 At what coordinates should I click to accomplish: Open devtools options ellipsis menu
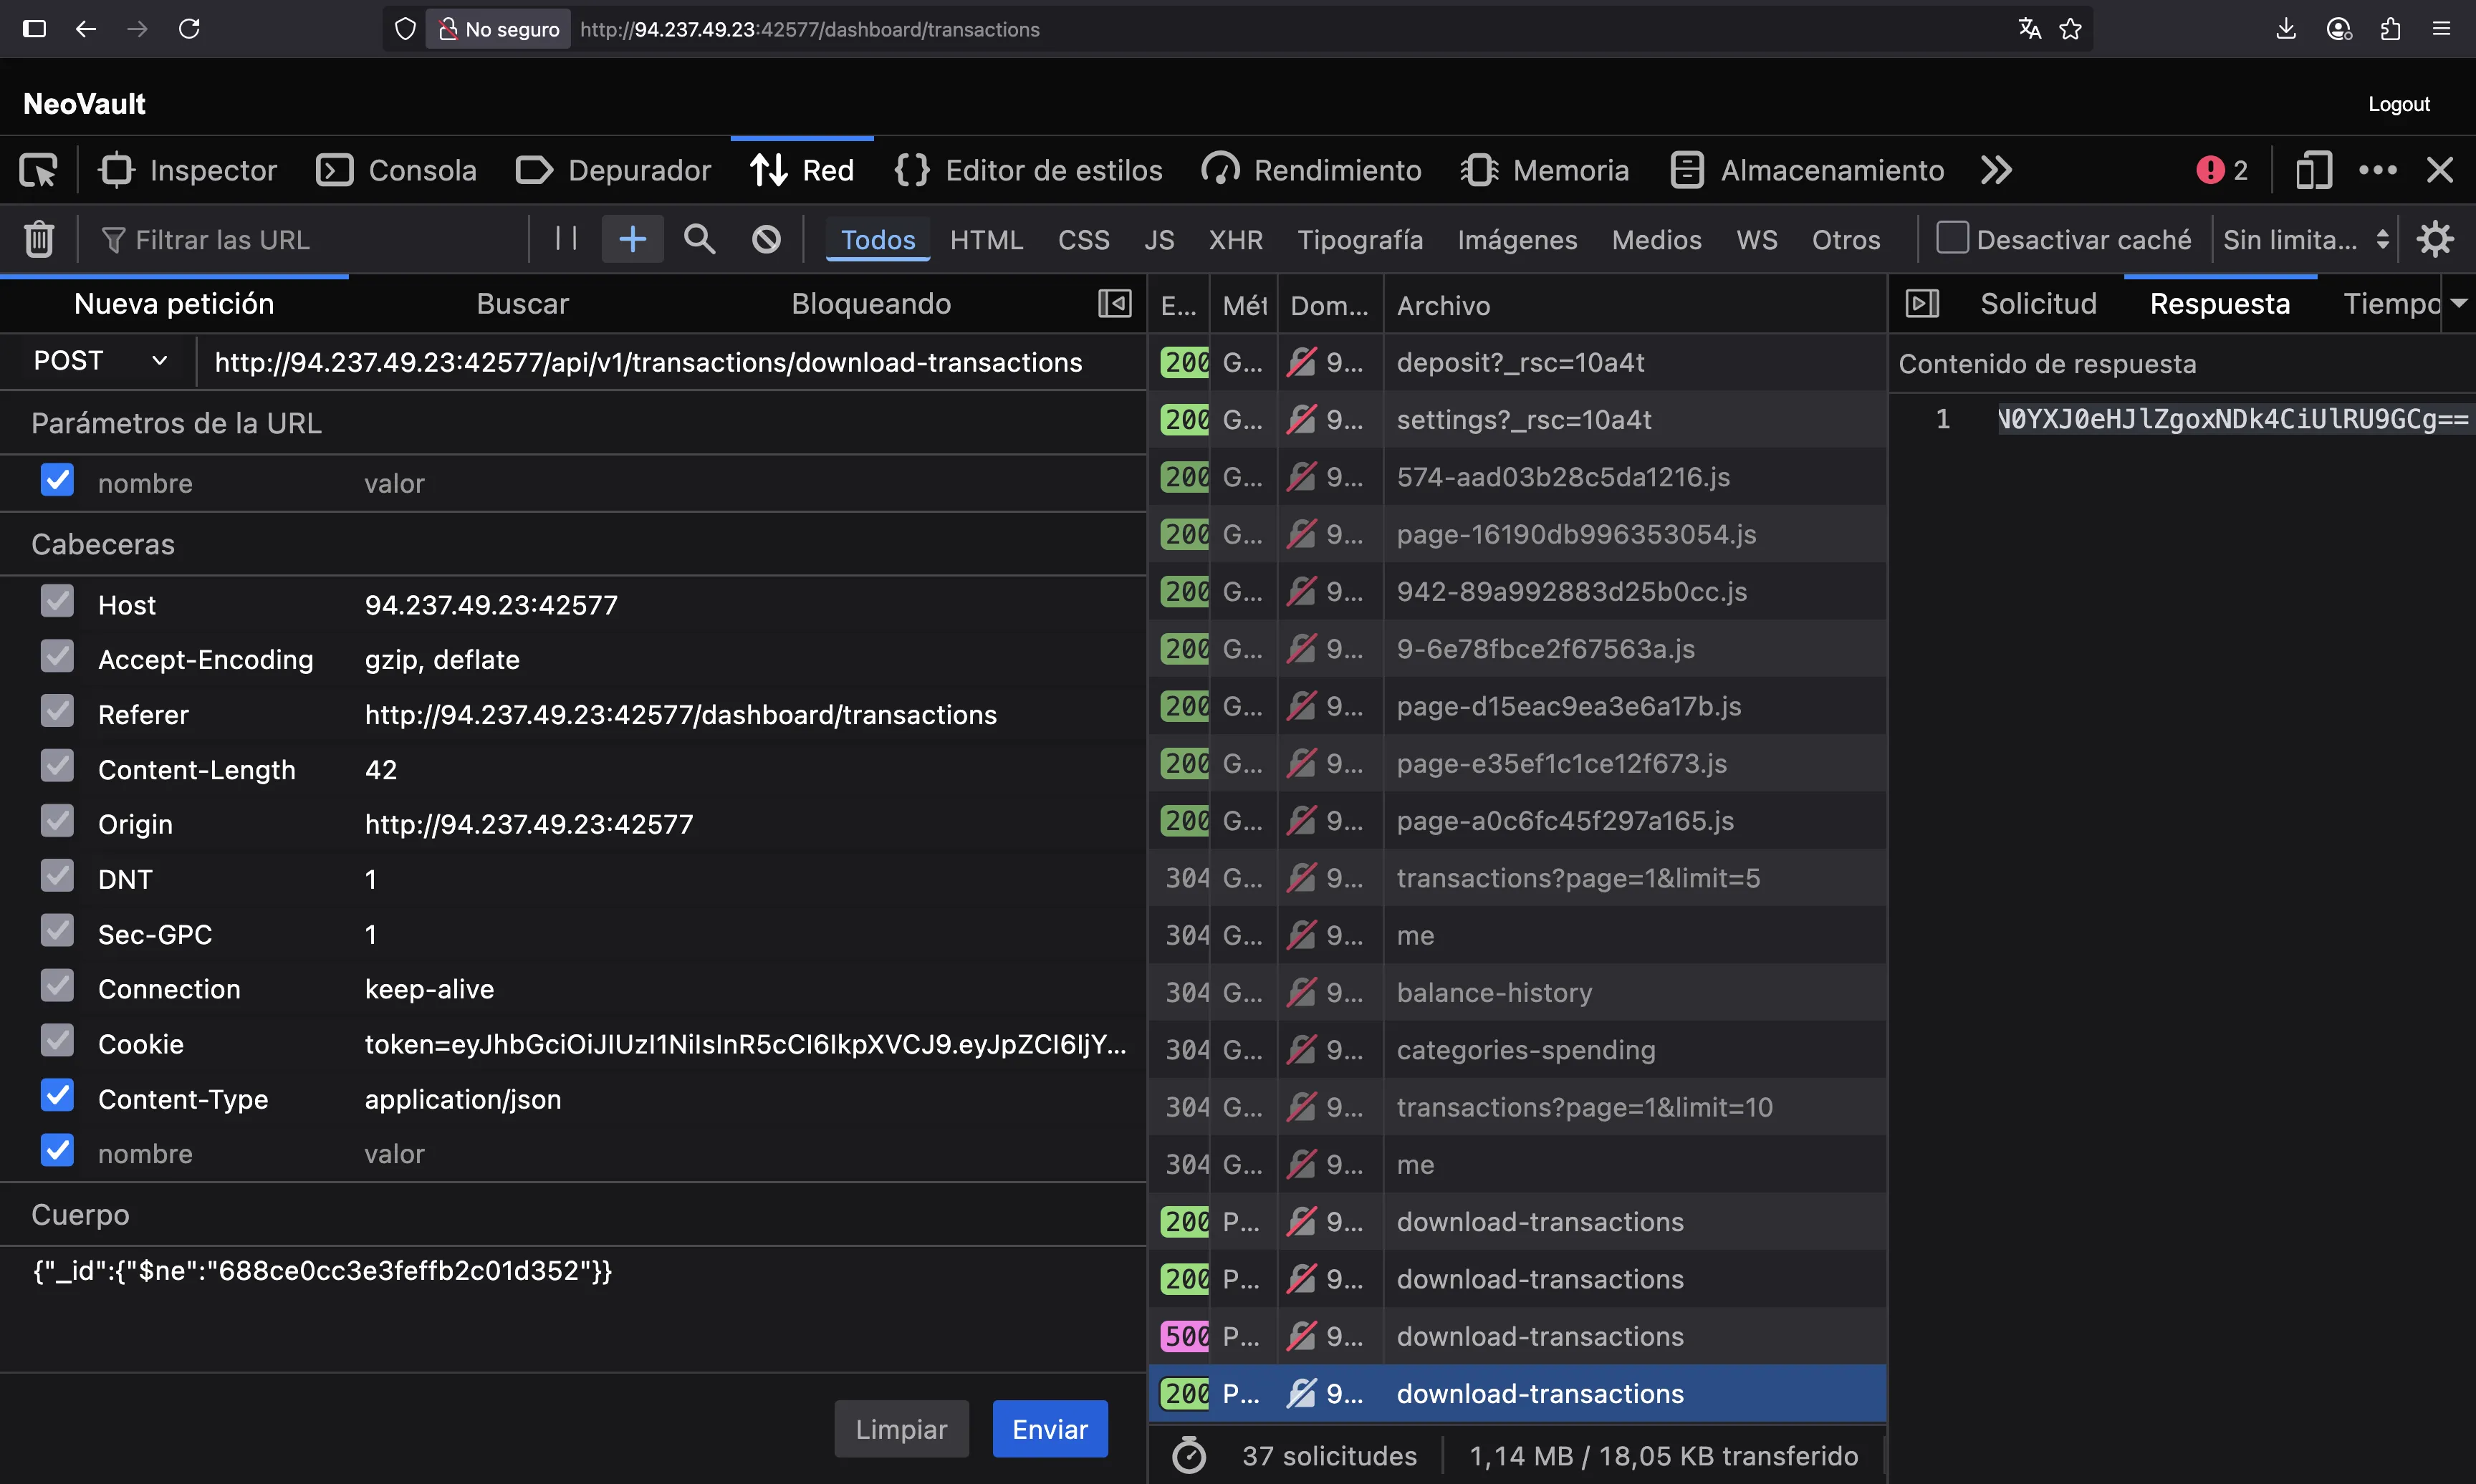tap(2377, 171)
